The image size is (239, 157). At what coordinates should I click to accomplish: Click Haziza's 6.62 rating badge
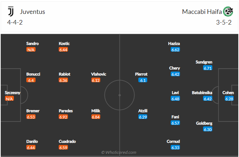pos(175,50)
